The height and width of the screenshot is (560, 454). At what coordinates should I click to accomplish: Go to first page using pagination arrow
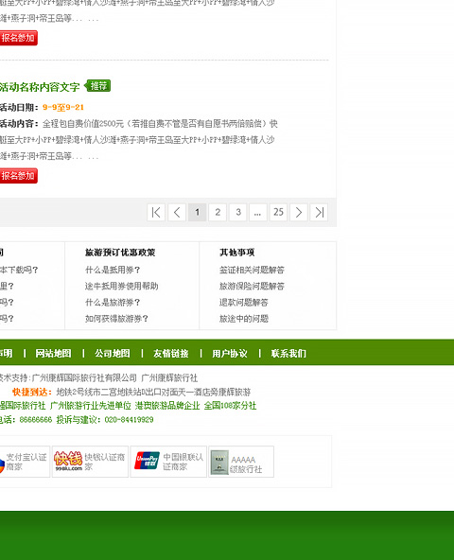tap(156, 213)
